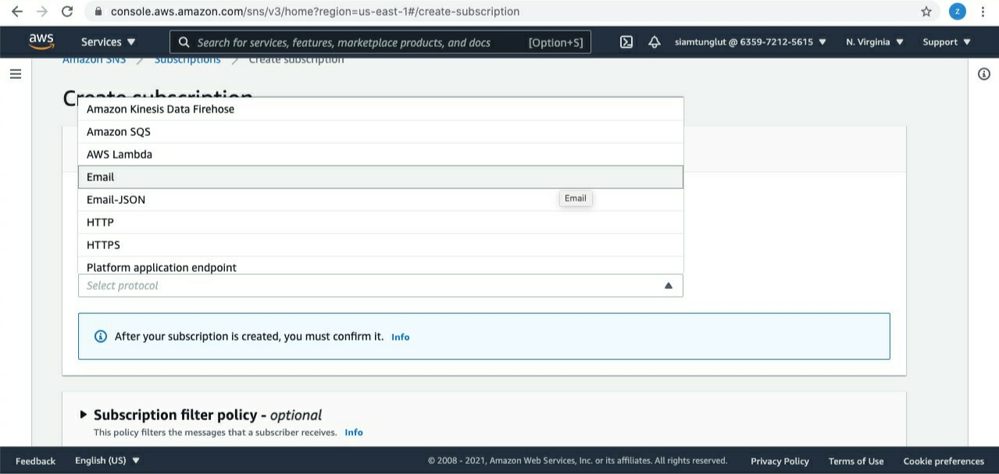Screen dimensions: 999x474
Task: Select Amazon SQS protocol option
Action: click(x=381, y=132)
